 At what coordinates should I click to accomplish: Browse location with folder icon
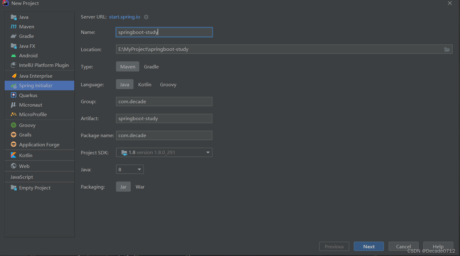pyautogui.click(x=447, y=49)
